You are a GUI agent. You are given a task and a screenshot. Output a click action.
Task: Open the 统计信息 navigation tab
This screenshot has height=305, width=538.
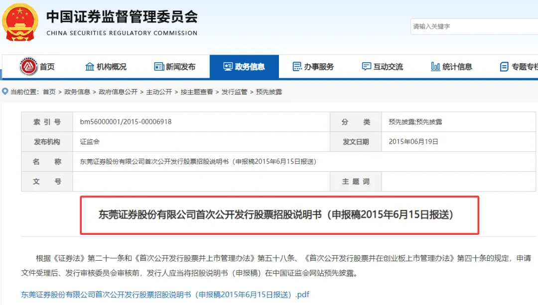click(x=451, y=67)
